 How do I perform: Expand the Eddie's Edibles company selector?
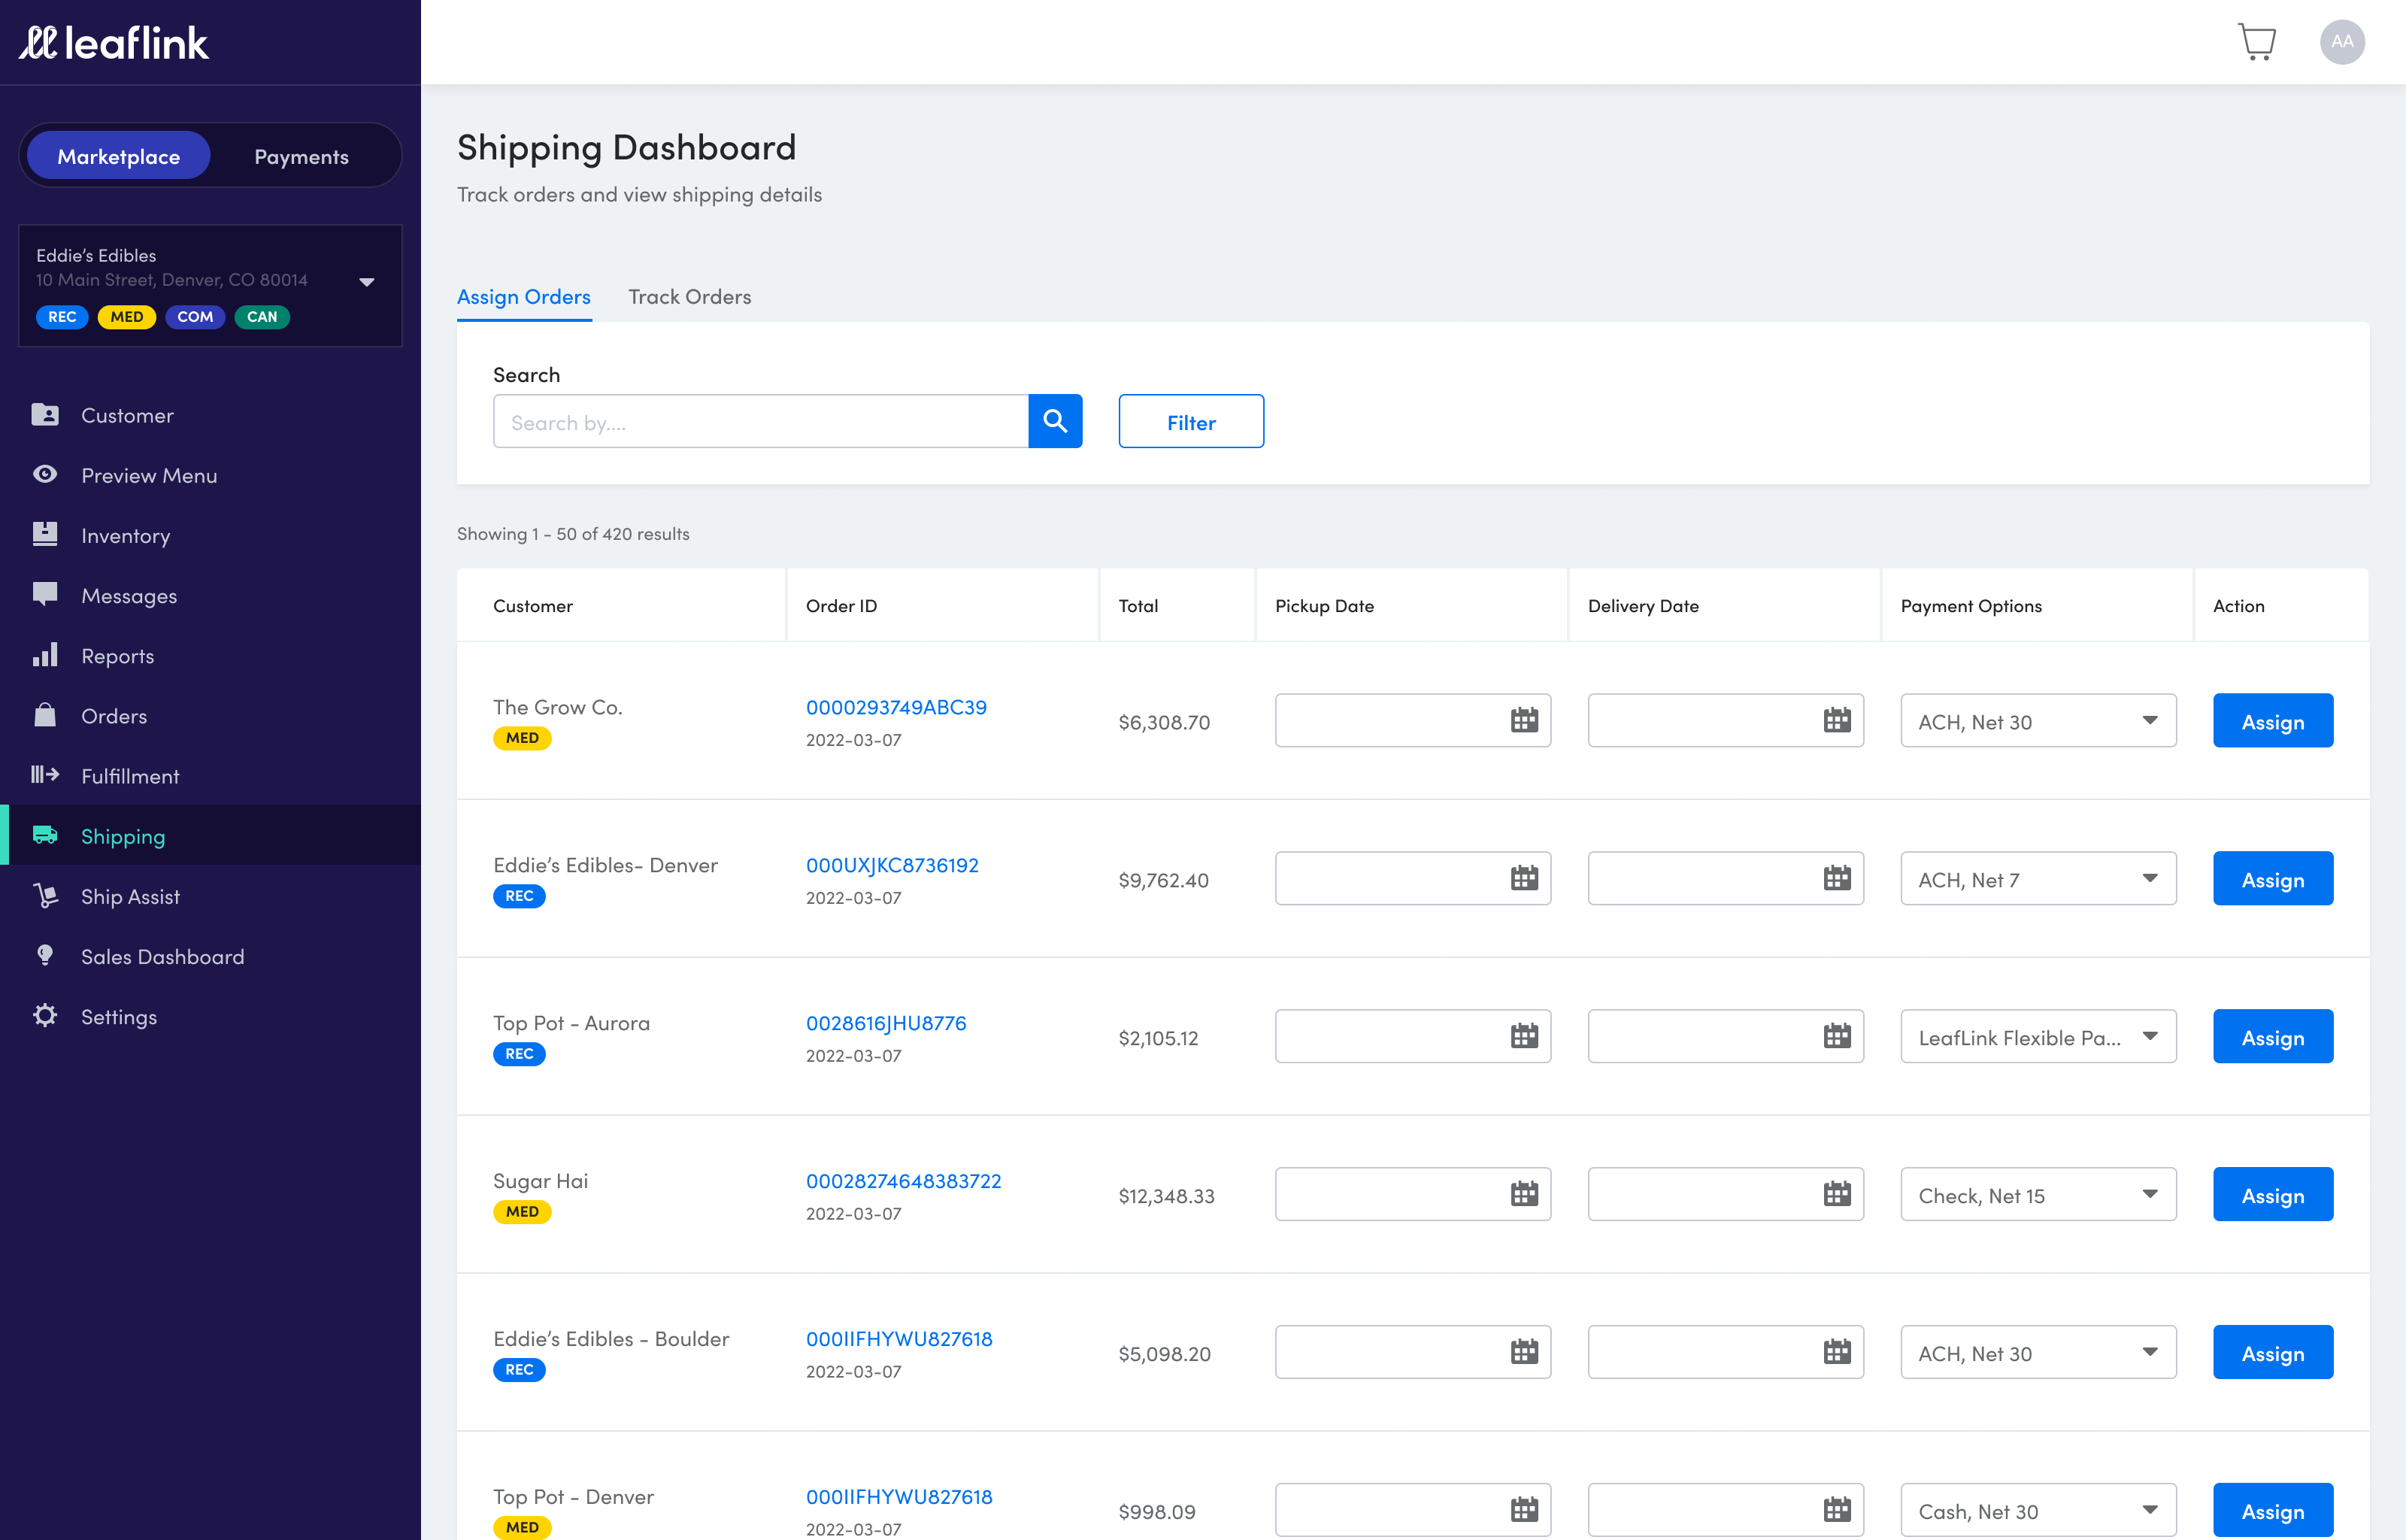(x=210, y=285)
